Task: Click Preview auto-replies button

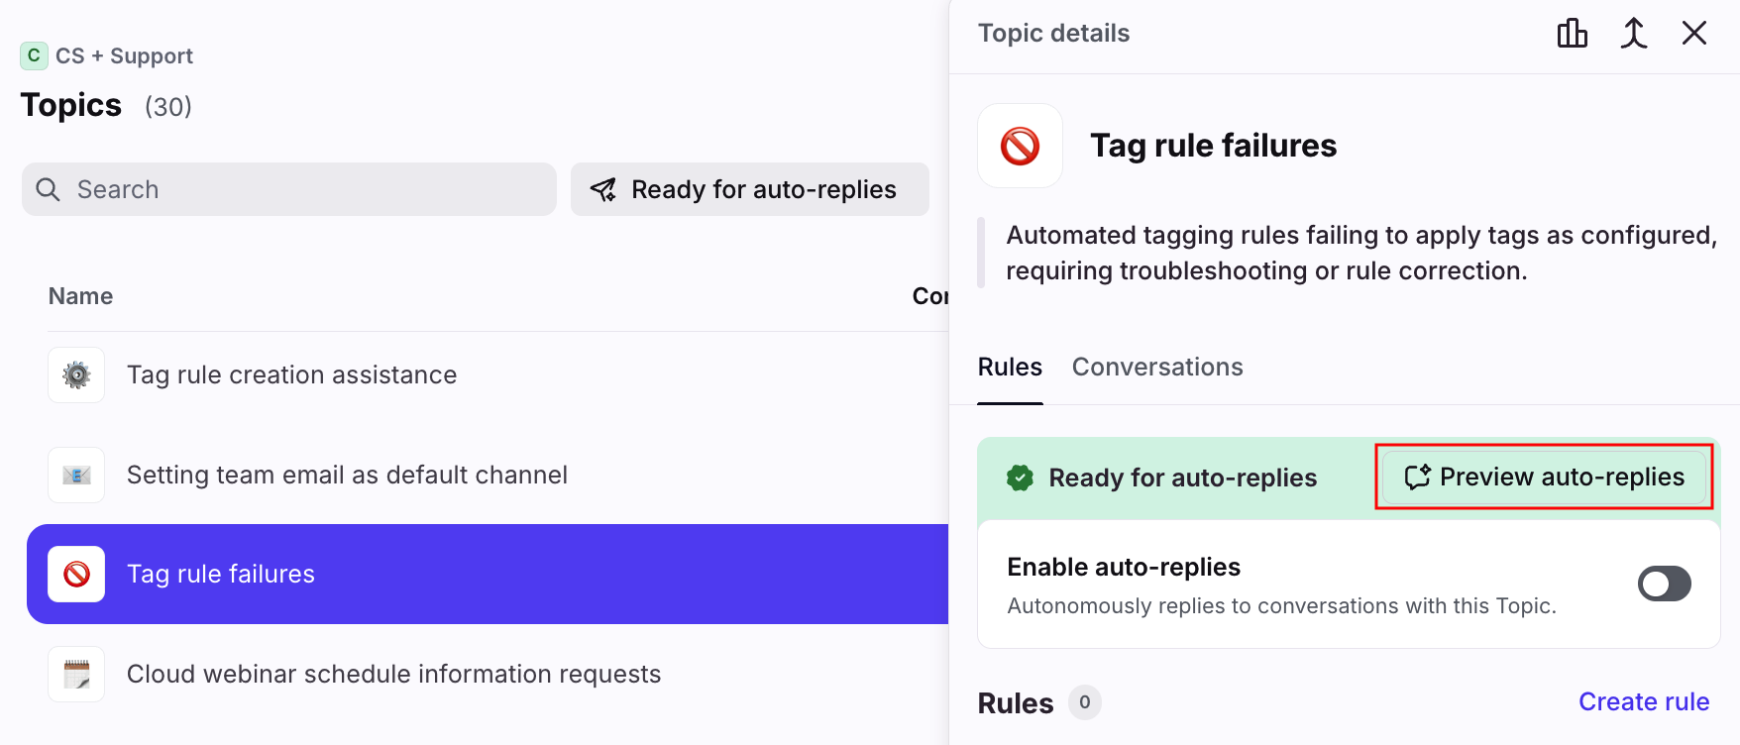Action: point(1544,478)
